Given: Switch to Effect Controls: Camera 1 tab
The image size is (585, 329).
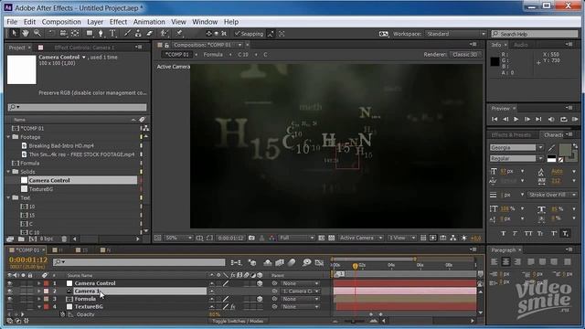Looking at the screenshot, I should [x=85, y=48].
